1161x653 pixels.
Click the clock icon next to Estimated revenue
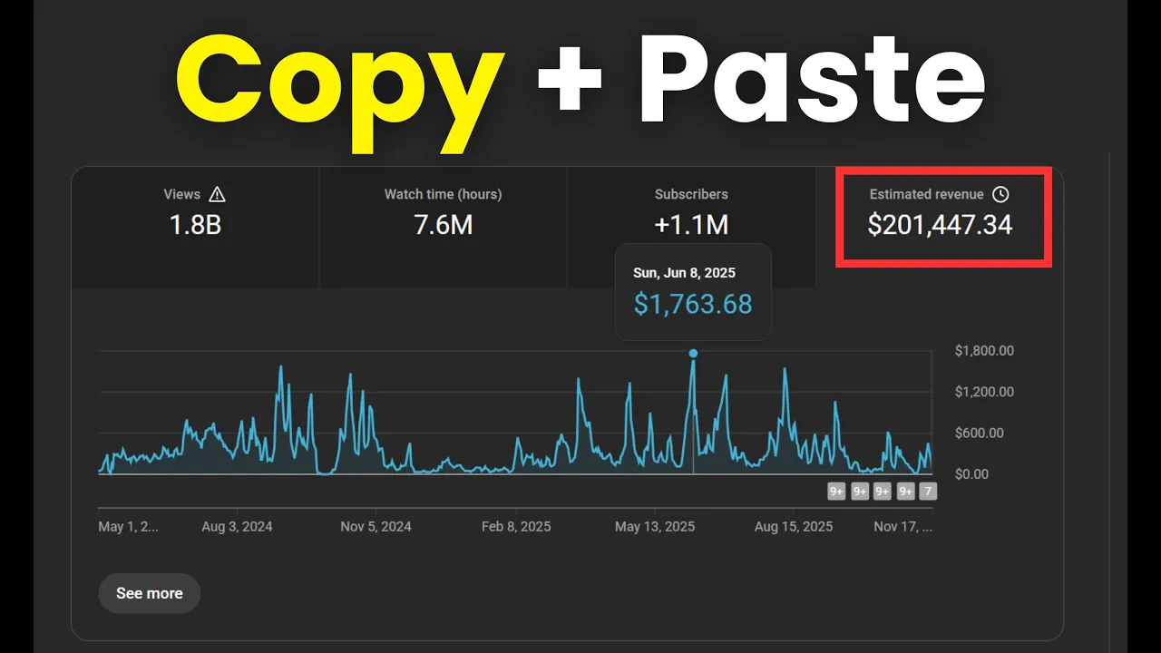[x=1000, y=194]
